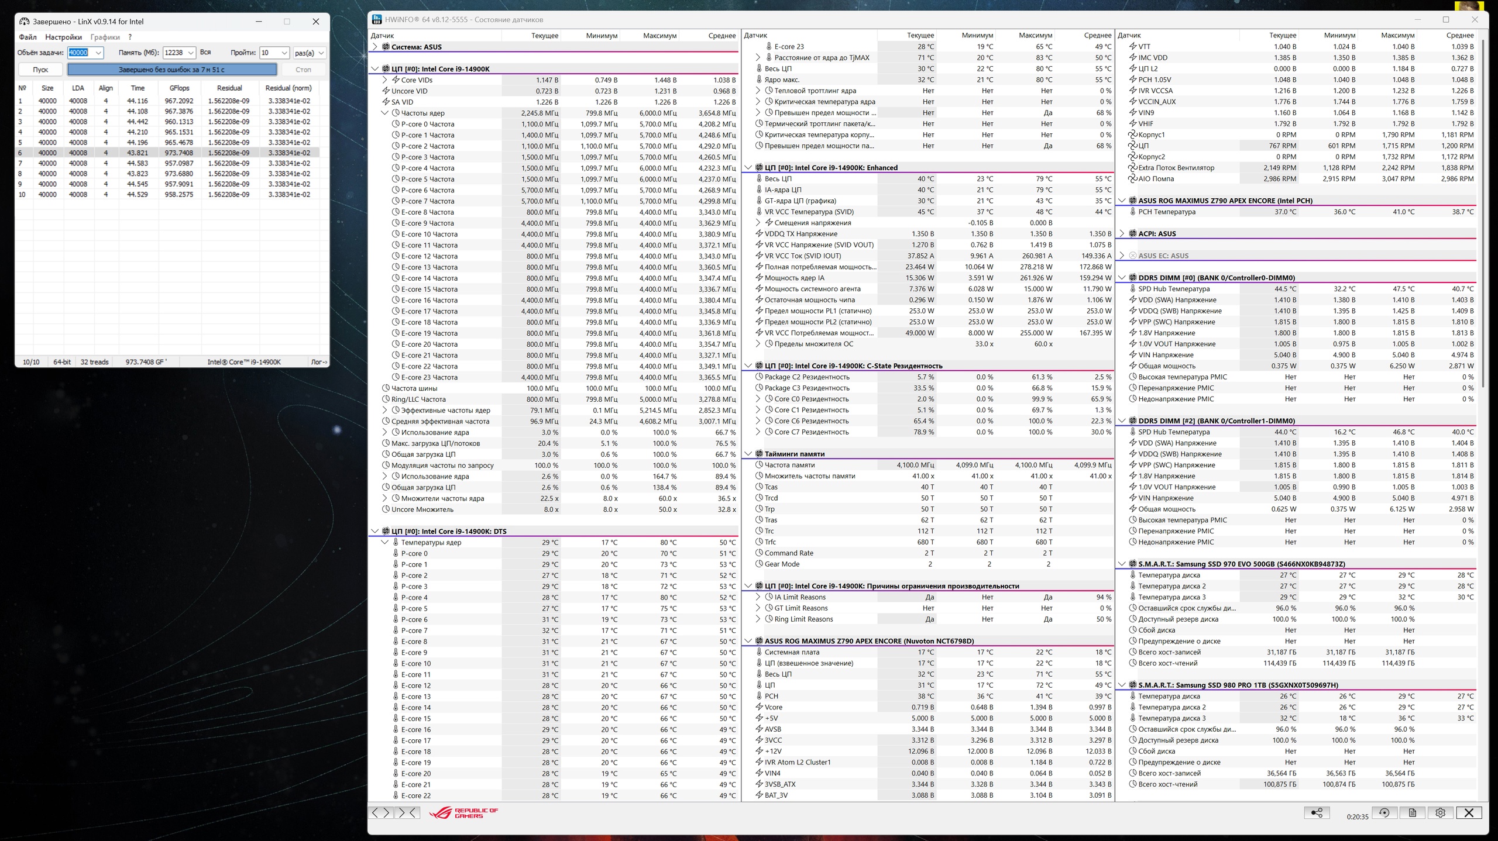
Task: Open the Память (Мб) dropdown
Action: [x=191, y=53]
